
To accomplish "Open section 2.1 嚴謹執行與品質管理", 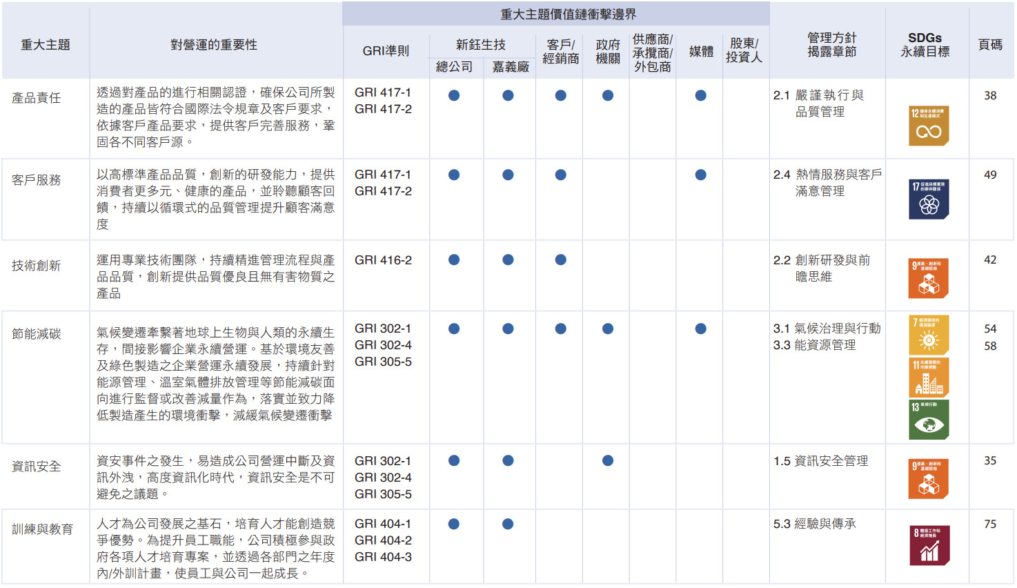I will point(820,104).
